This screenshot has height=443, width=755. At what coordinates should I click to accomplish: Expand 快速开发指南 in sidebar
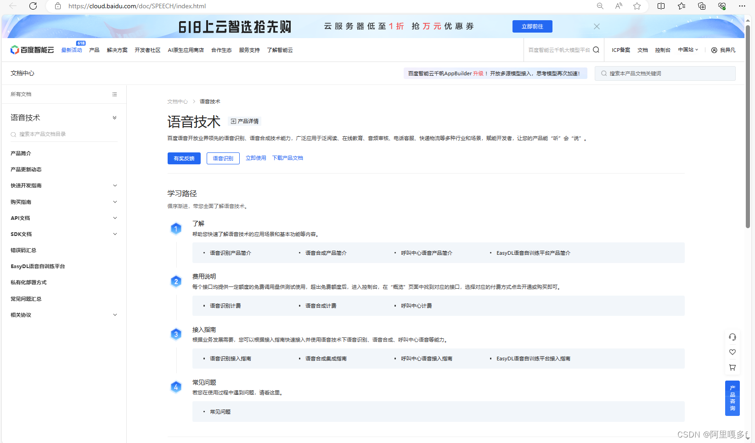point(115,185)
